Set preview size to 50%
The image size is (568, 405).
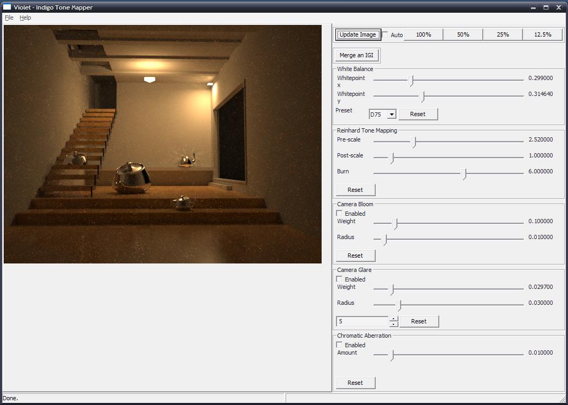(463, 34)
